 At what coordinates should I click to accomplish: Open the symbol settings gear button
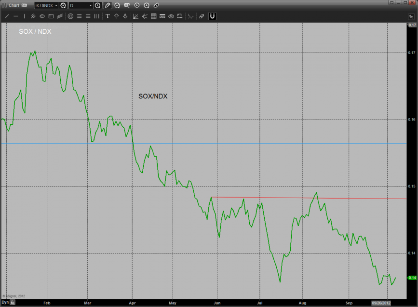point(63,5)
